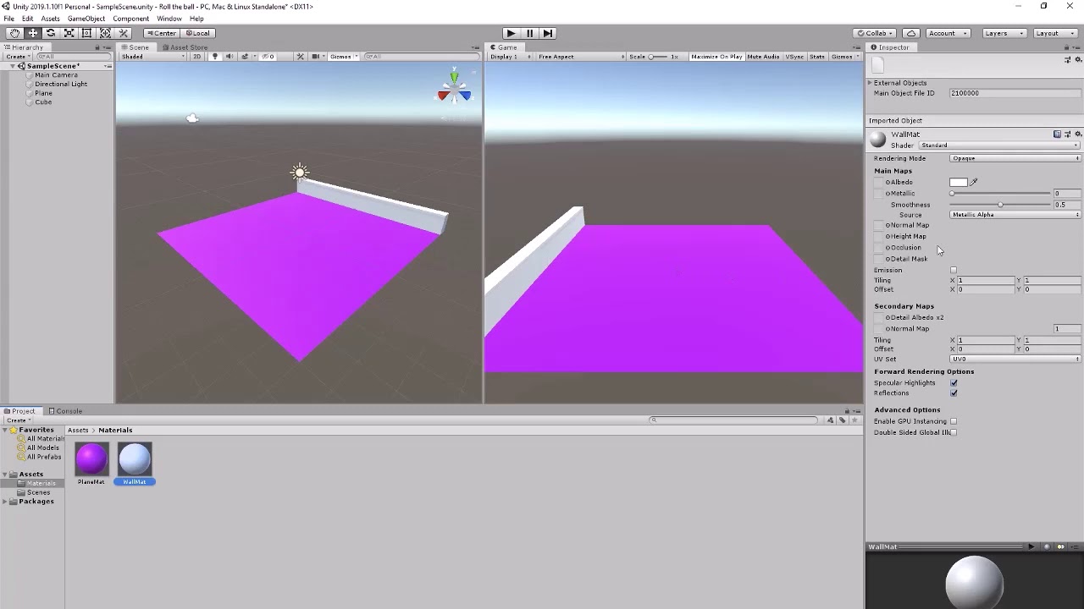Toggle pivot Center button

(161, 33)
